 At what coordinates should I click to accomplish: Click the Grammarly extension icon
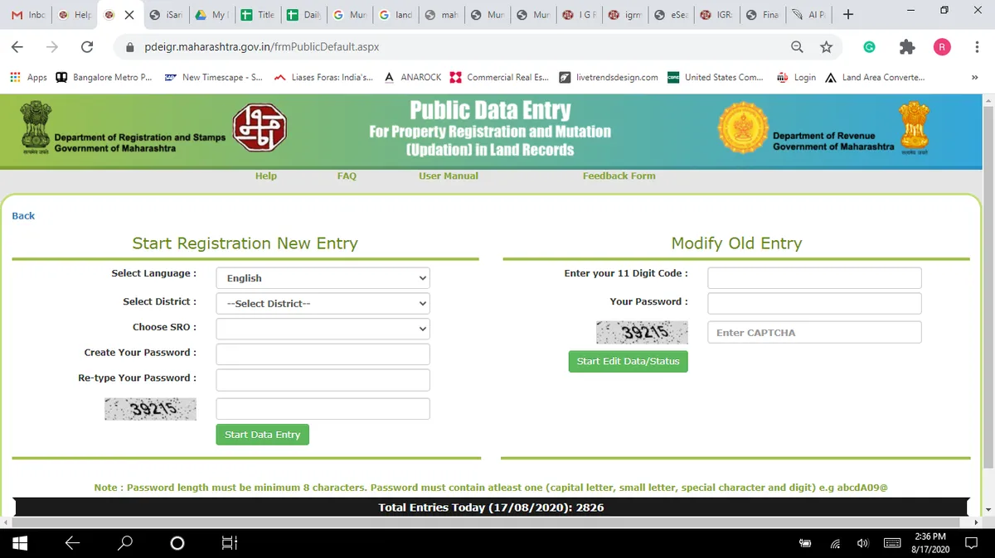pyautogui.click(x=869, y=47)
